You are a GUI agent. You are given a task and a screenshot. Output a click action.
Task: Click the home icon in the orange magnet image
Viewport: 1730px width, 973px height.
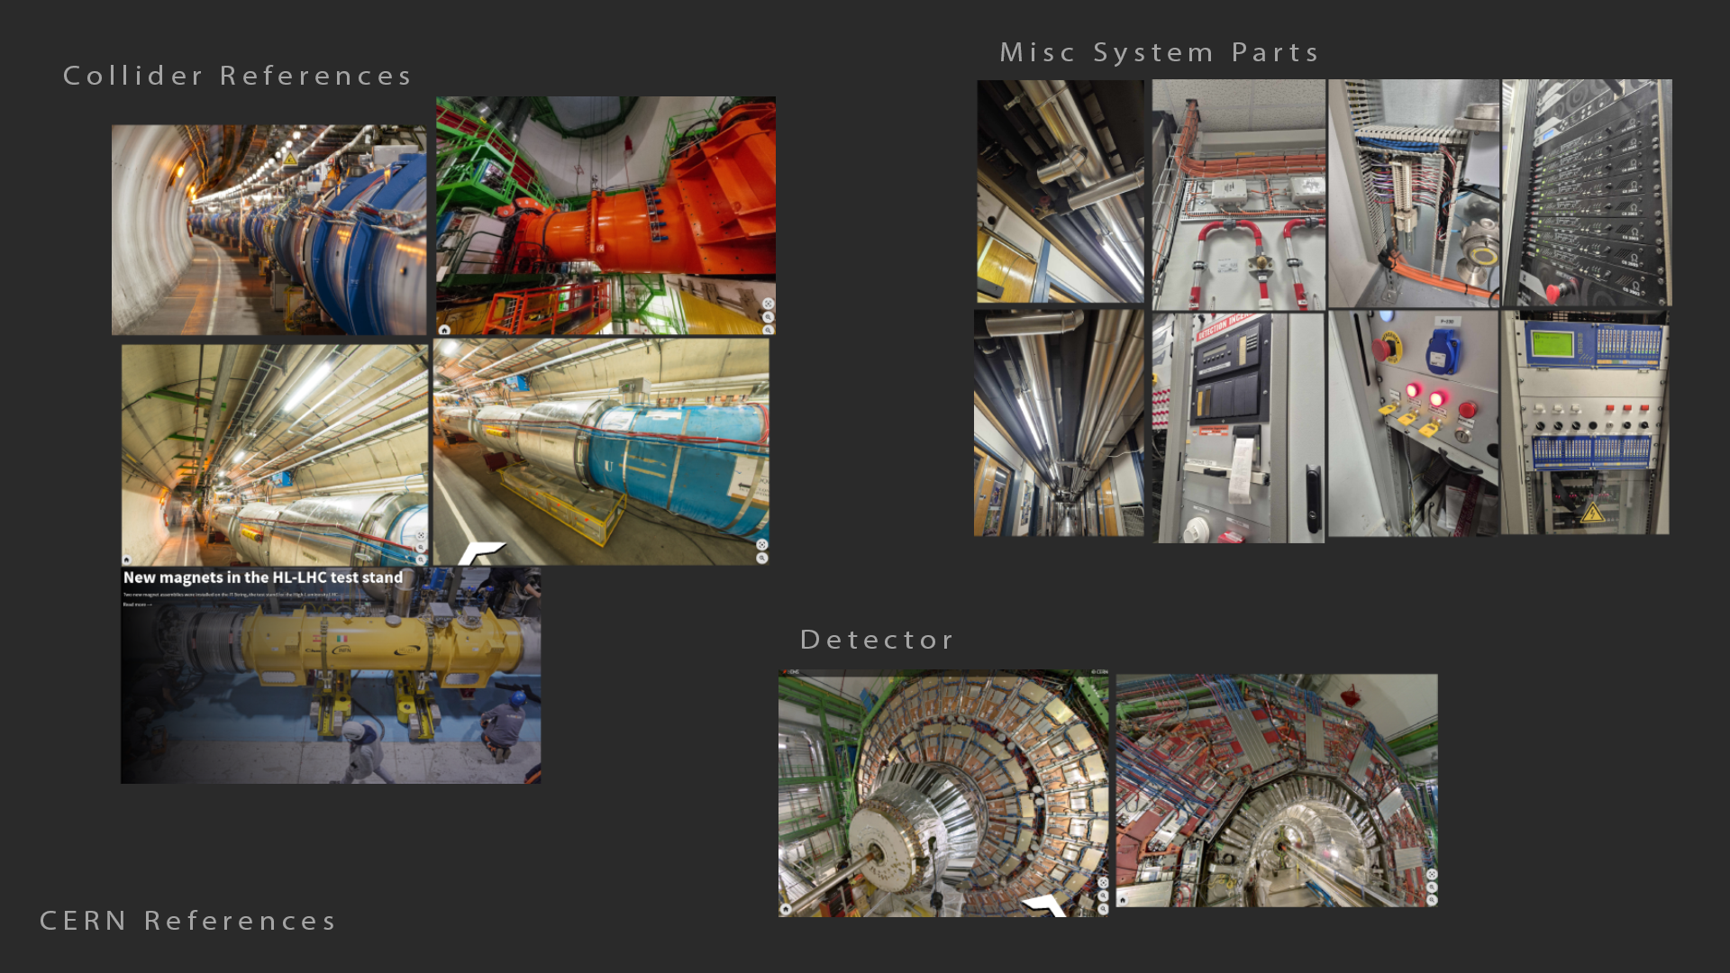[x=444, y=330]
